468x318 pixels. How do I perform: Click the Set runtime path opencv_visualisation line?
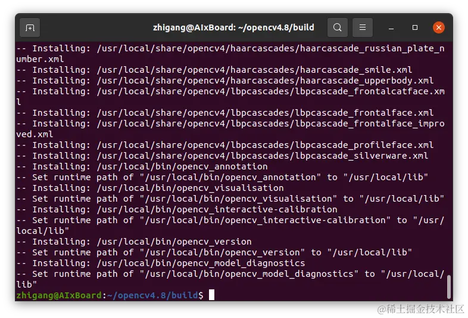[x=230, y=199]
